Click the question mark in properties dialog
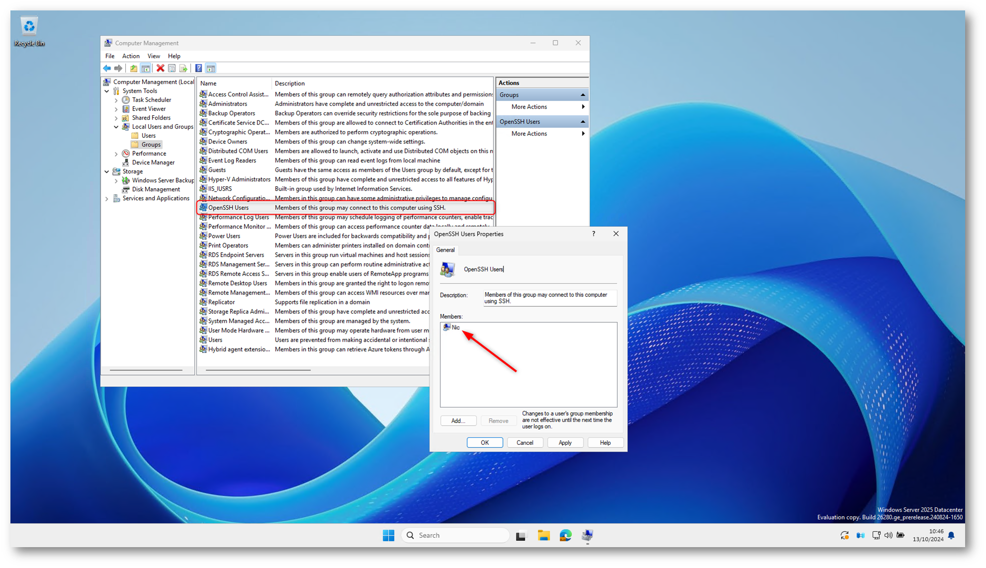The width and height of the screenshot is (986, 568). point(593,234)
